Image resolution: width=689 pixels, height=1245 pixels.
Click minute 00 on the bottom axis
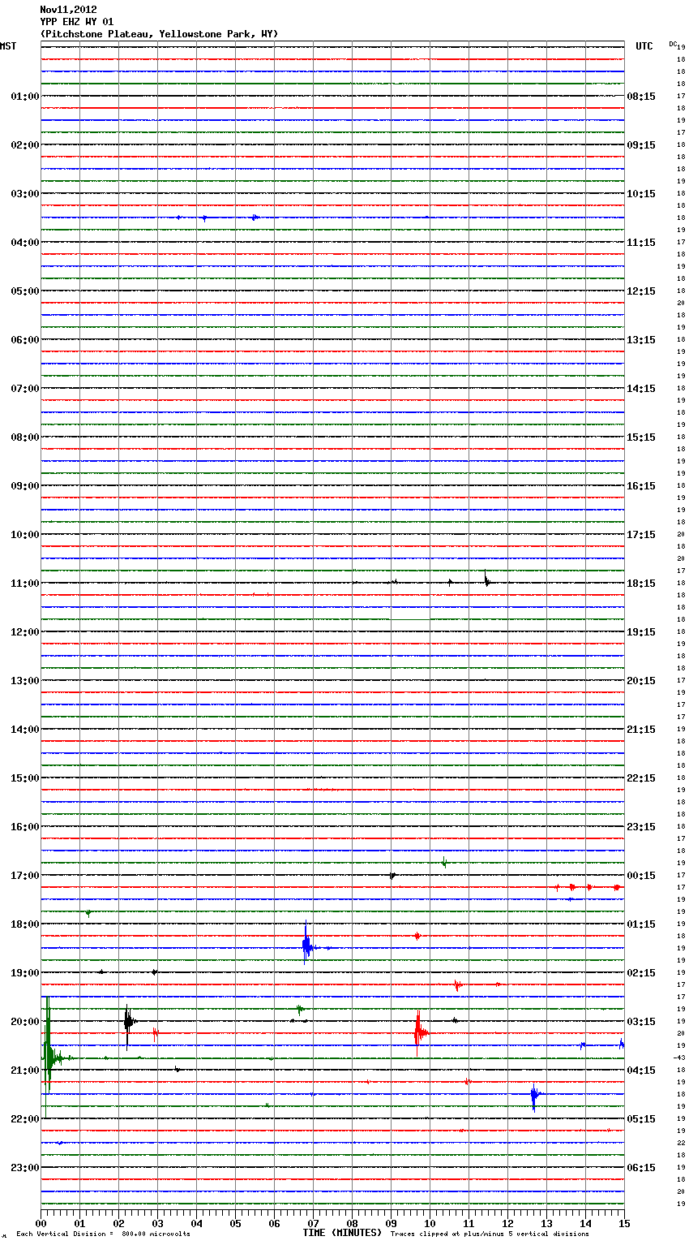click(x=41, y=1222)
